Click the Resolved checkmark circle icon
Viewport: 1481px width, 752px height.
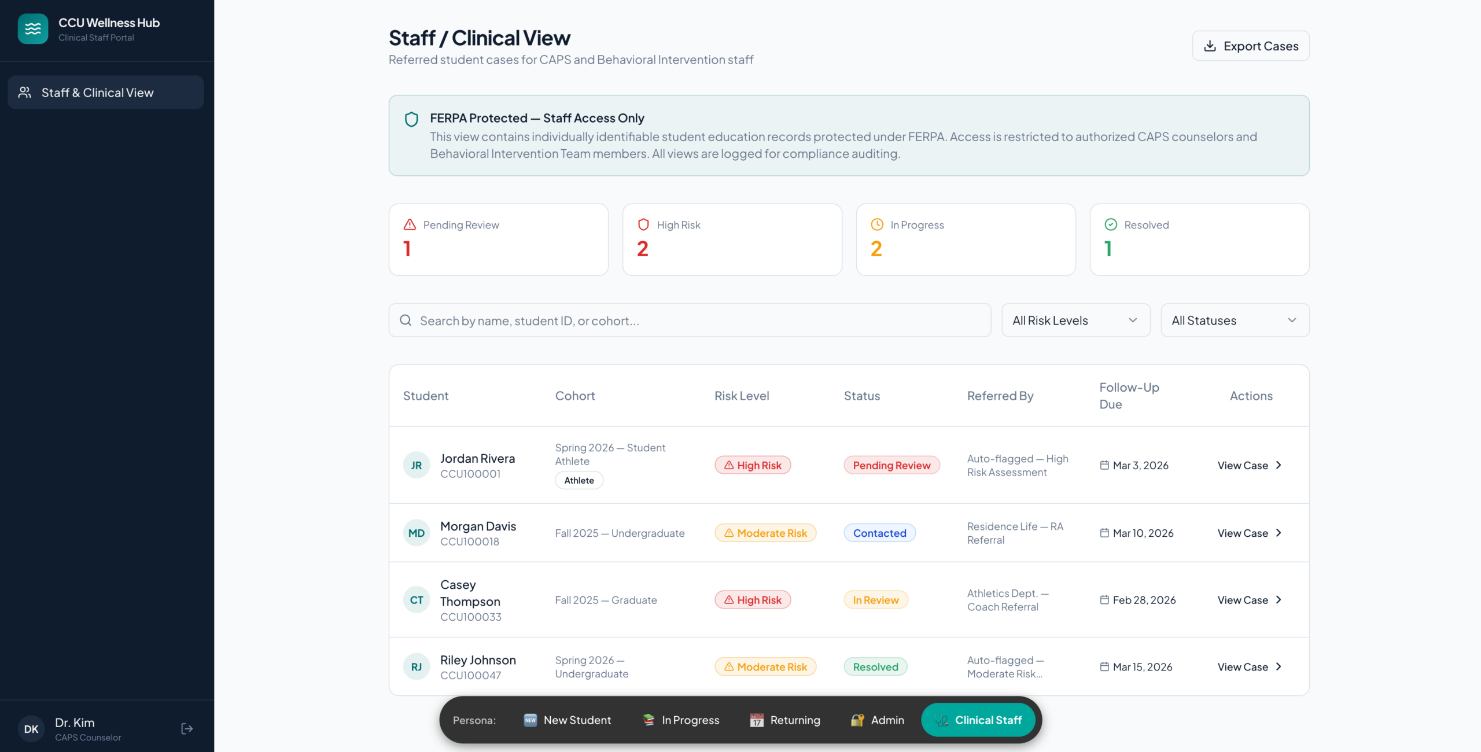tap(1111, 224)
